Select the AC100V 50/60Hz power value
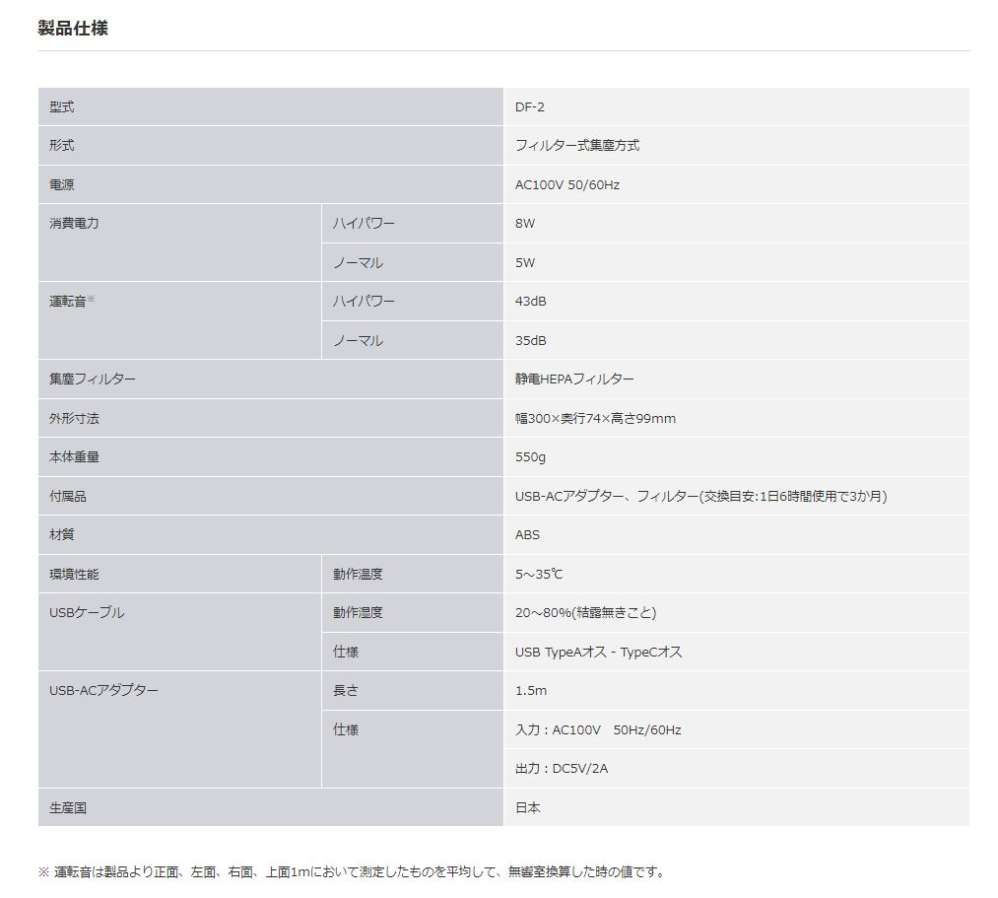Image resolution: width=998 pixels, height=898 pixels. click(x=566, y=184)
